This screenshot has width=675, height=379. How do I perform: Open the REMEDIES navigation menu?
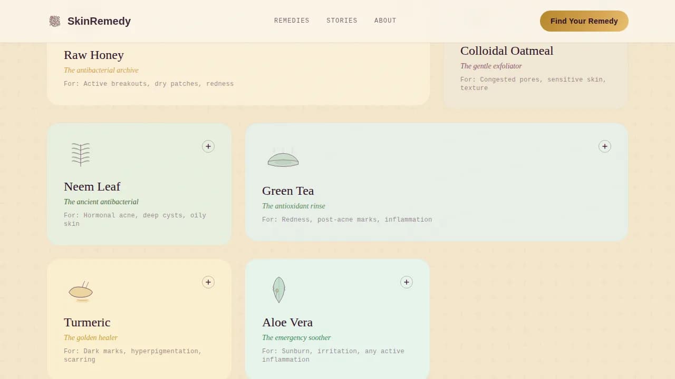292,21
